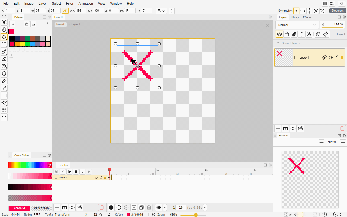Select the brush tool

(x=4, y=52)
